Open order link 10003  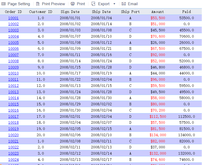coord(14,30)
